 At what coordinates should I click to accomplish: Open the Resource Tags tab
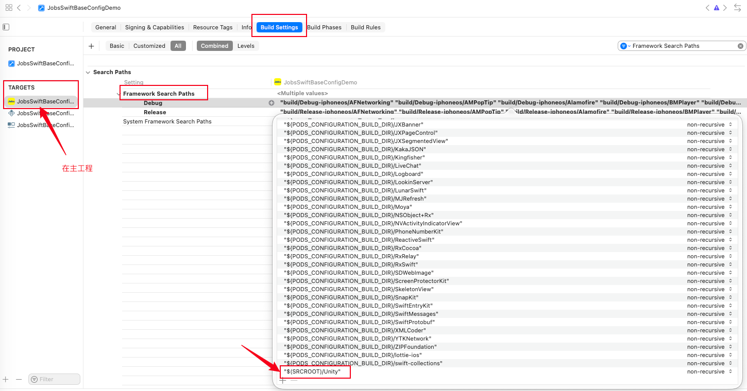coord(213,27)
